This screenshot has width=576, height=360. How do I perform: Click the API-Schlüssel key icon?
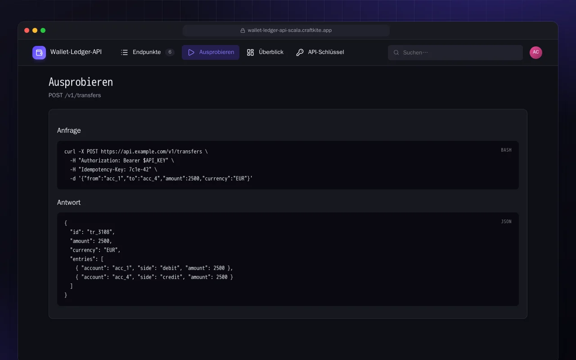(300, 53)
